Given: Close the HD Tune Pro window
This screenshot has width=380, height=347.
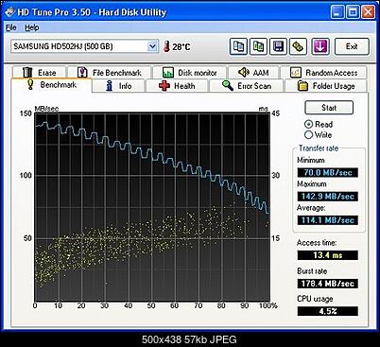Looking at the screenshot, I should coord(368,12).
